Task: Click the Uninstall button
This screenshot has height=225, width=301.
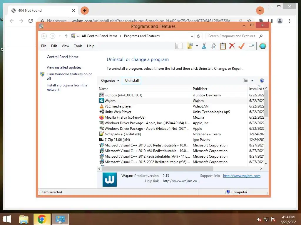Action: 132,81
